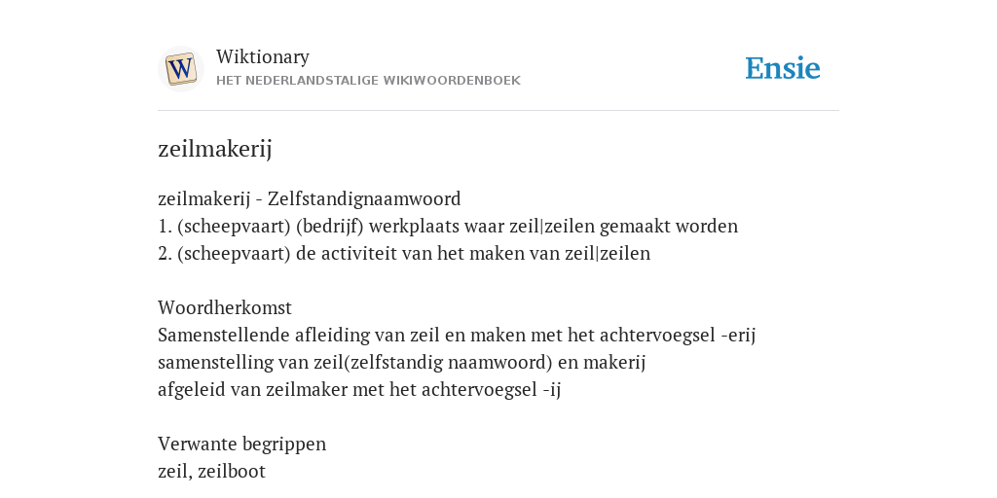Click the Zelfstandignaamwoord line
997x498 pixels.
[x=309, y=198]
